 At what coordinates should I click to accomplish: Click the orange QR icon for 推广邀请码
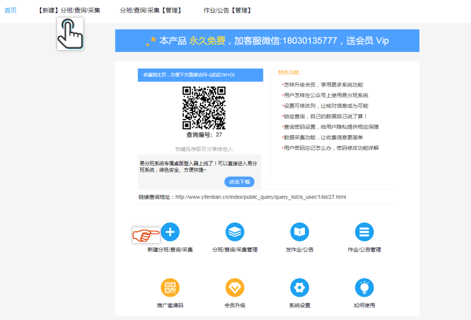pos(170,288)
